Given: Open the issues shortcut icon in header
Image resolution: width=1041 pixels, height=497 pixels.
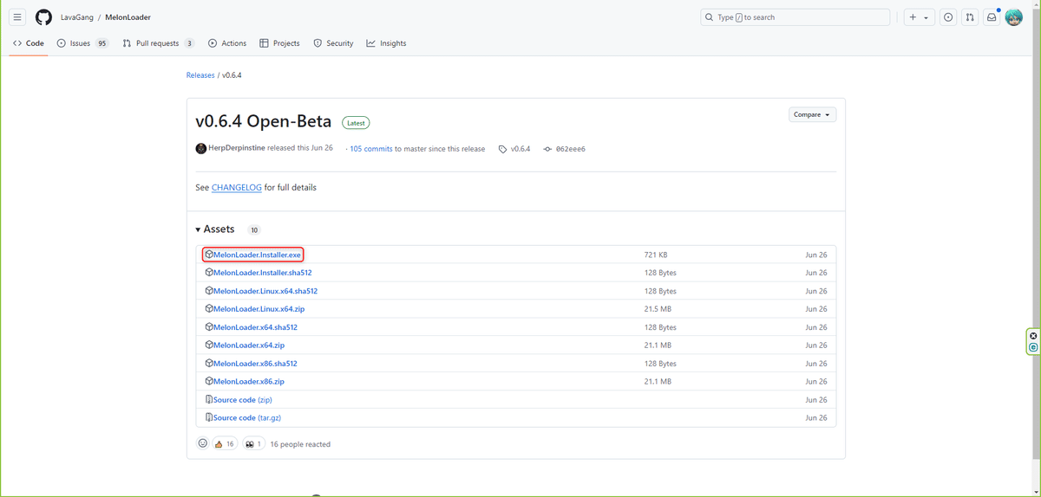Looking at the screenshot, I should 948,17.
